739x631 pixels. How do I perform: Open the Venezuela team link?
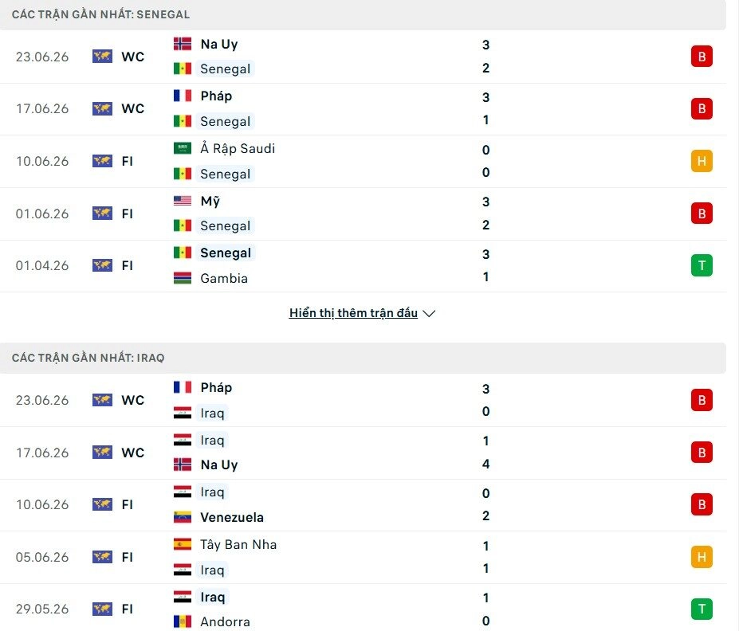pos(232,517)
